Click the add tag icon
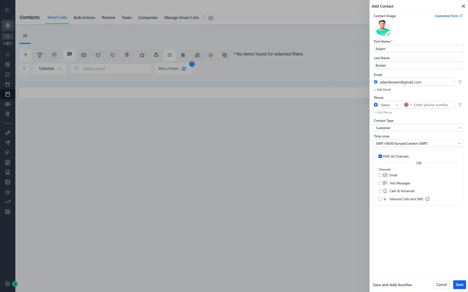Viewport: 468px width, 292px height. click(x=98, y=55)
